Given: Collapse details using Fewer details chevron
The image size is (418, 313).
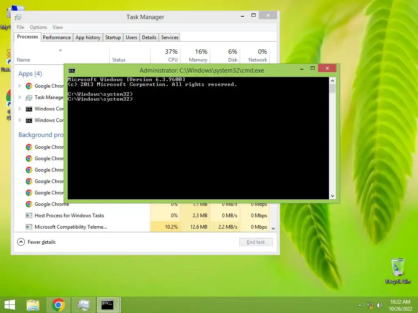Looking at the screenshot, I should (21, 242).
